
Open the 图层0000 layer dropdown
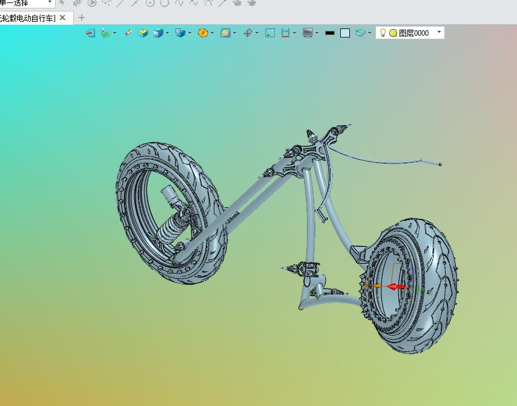pos(439,33)
